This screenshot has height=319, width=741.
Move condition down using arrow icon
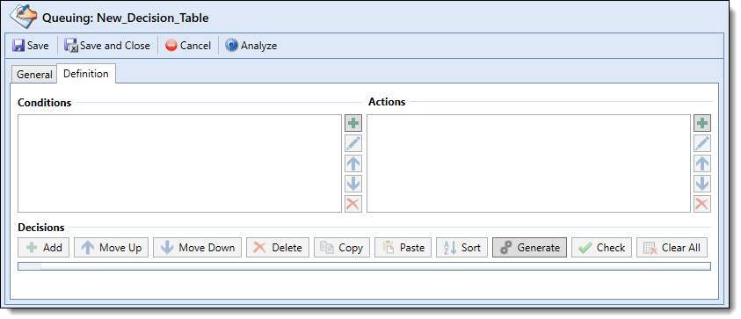point(353,184)
